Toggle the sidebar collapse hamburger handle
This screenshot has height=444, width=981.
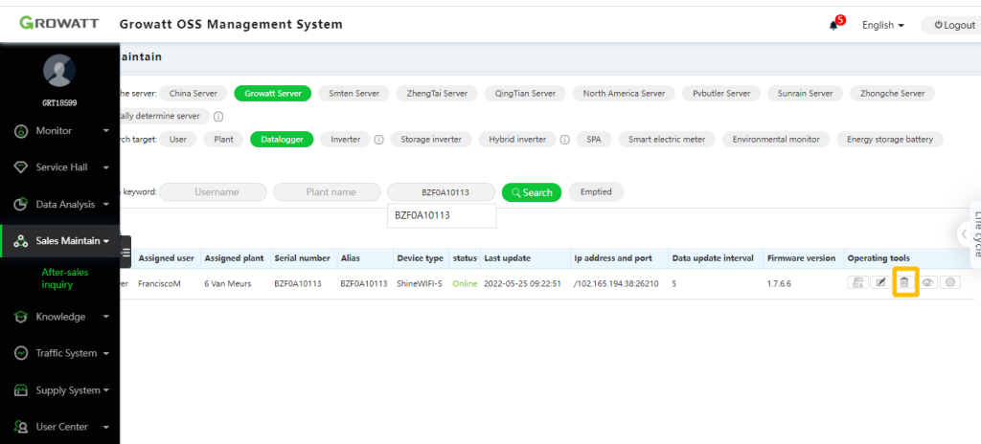coord(125,253)
